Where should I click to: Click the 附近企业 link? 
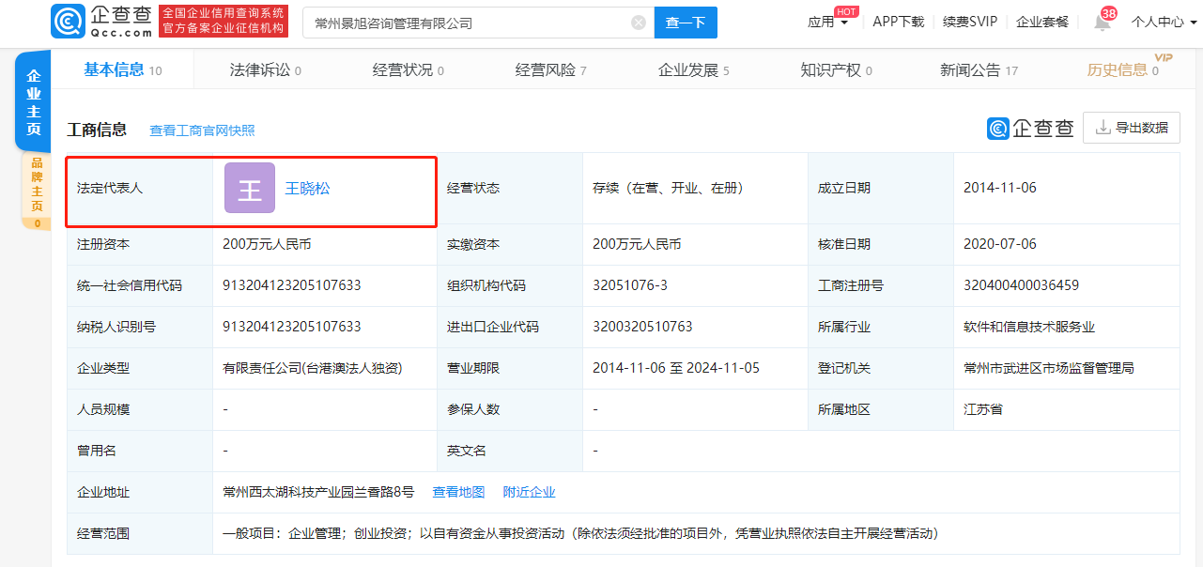pos(528,492)
